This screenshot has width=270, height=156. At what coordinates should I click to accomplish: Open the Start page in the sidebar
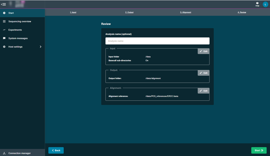[x=22, y=13]
